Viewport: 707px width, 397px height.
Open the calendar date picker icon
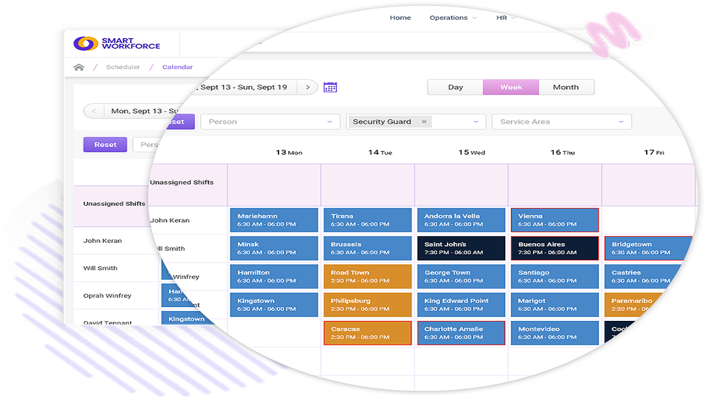(330, 87)
